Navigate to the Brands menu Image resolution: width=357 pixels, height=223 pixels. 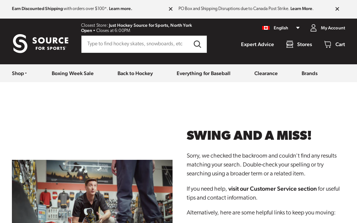pos(309,73)
